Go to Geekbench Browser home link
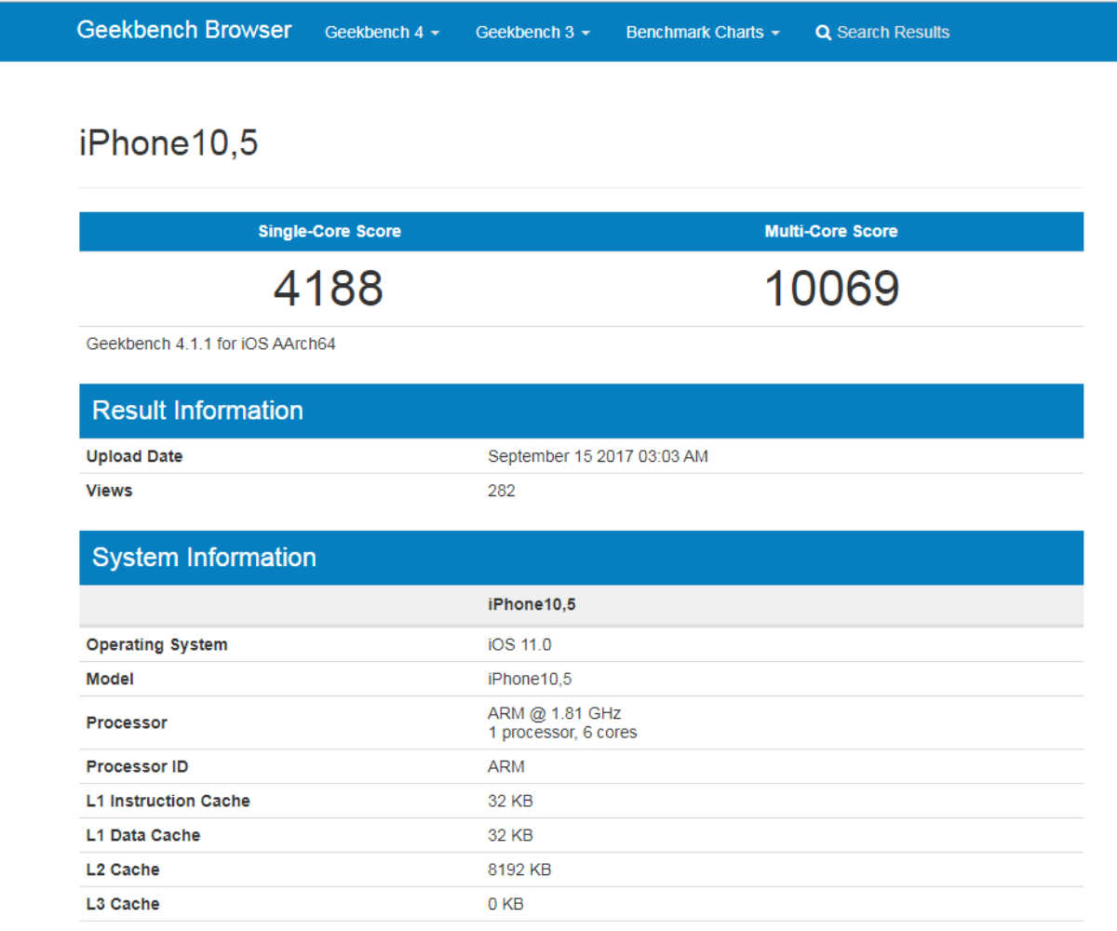This screenshot has height=931, width=1117. click(x=184, y=30)
